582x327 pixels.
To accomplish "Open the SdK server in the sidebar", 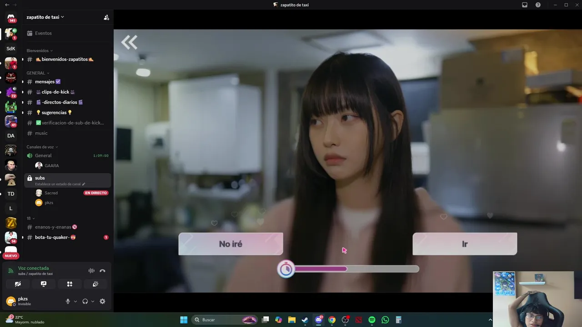I will click(11, 49).
